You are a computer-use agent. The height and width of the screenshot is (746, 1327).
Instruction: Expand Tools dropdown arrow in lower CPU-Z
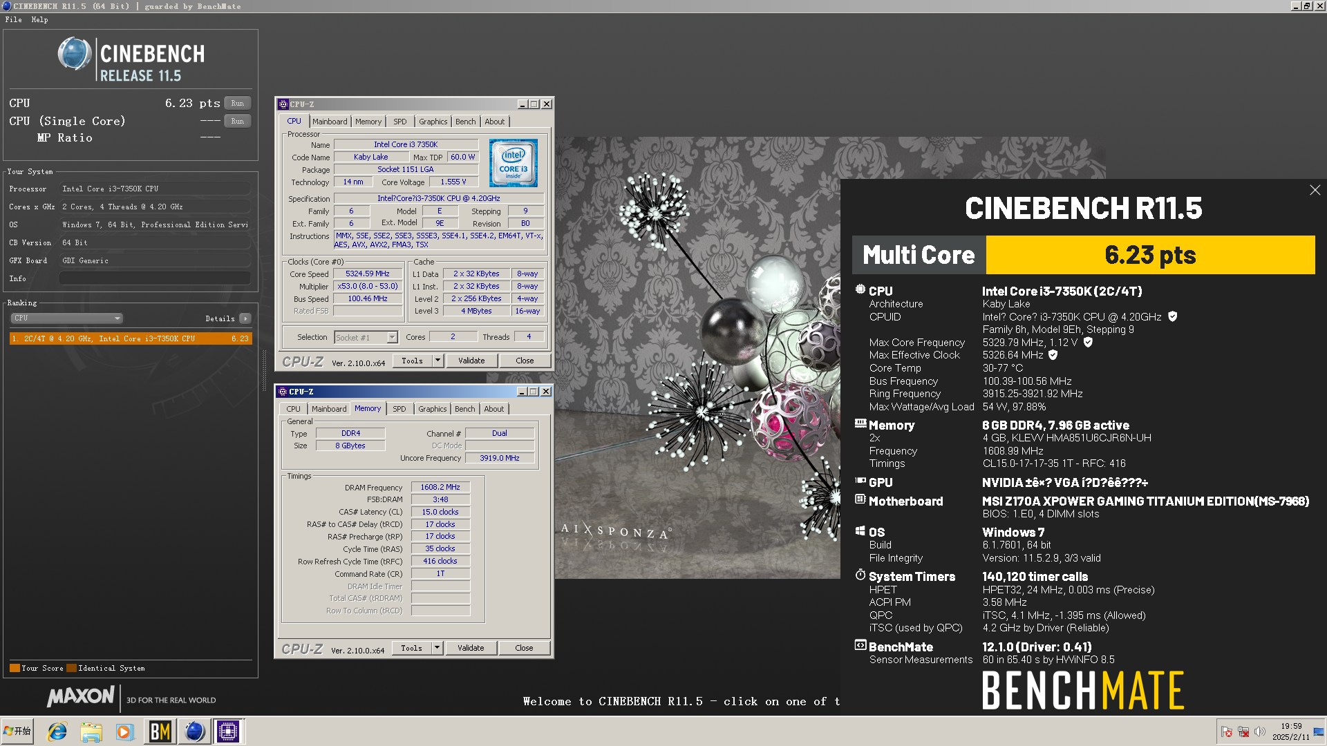coord(437,648)
